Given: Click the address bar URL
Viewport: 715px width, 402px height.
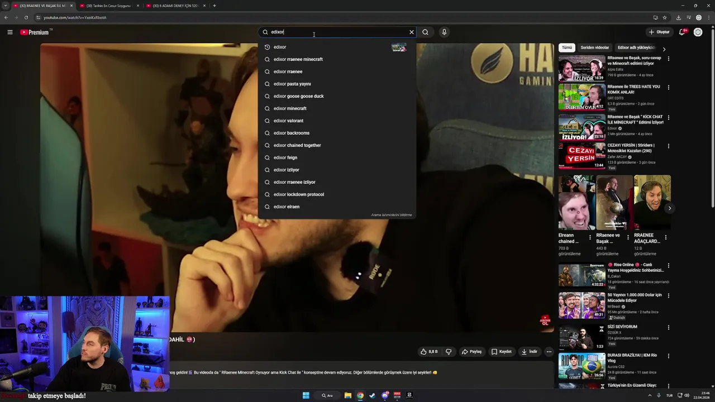Looking at the screenshot, I should tap(75, 17).
